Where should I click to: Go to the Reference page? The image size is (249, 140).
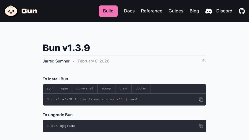tap(151, 11)
